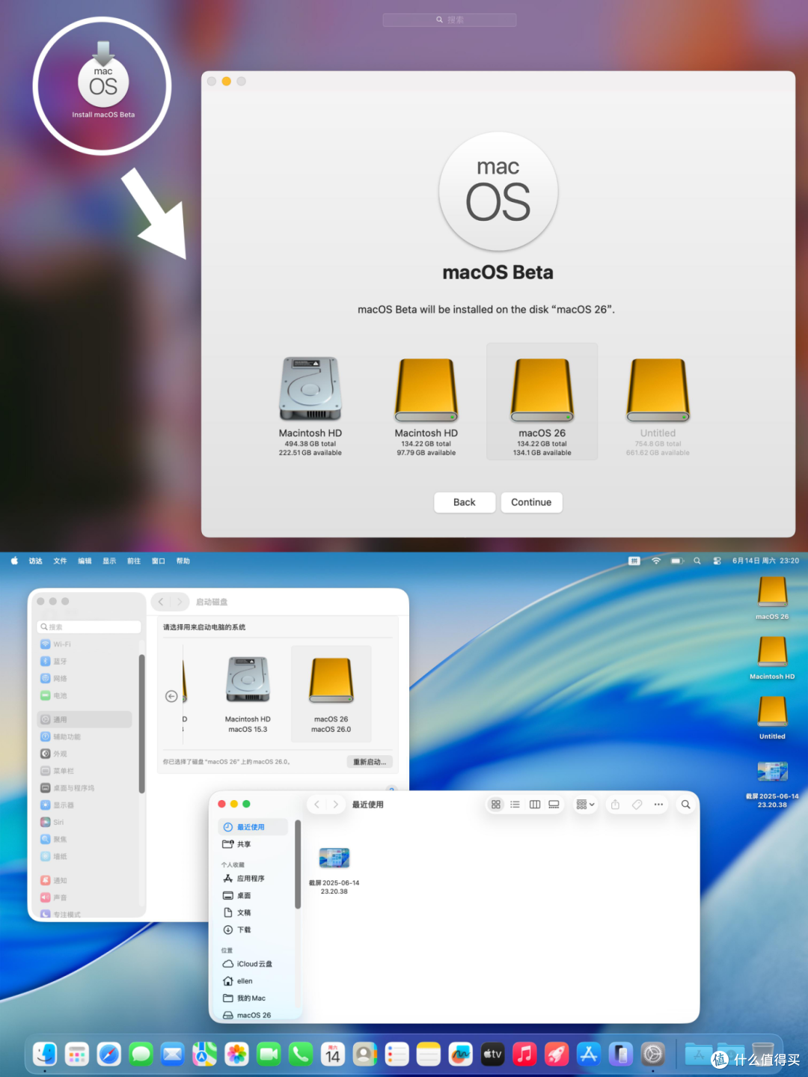Select the external Macintosh HD 134.22 GB disk
The image size is (808, 1077).
pyautogui.click(x=426, y=406)
